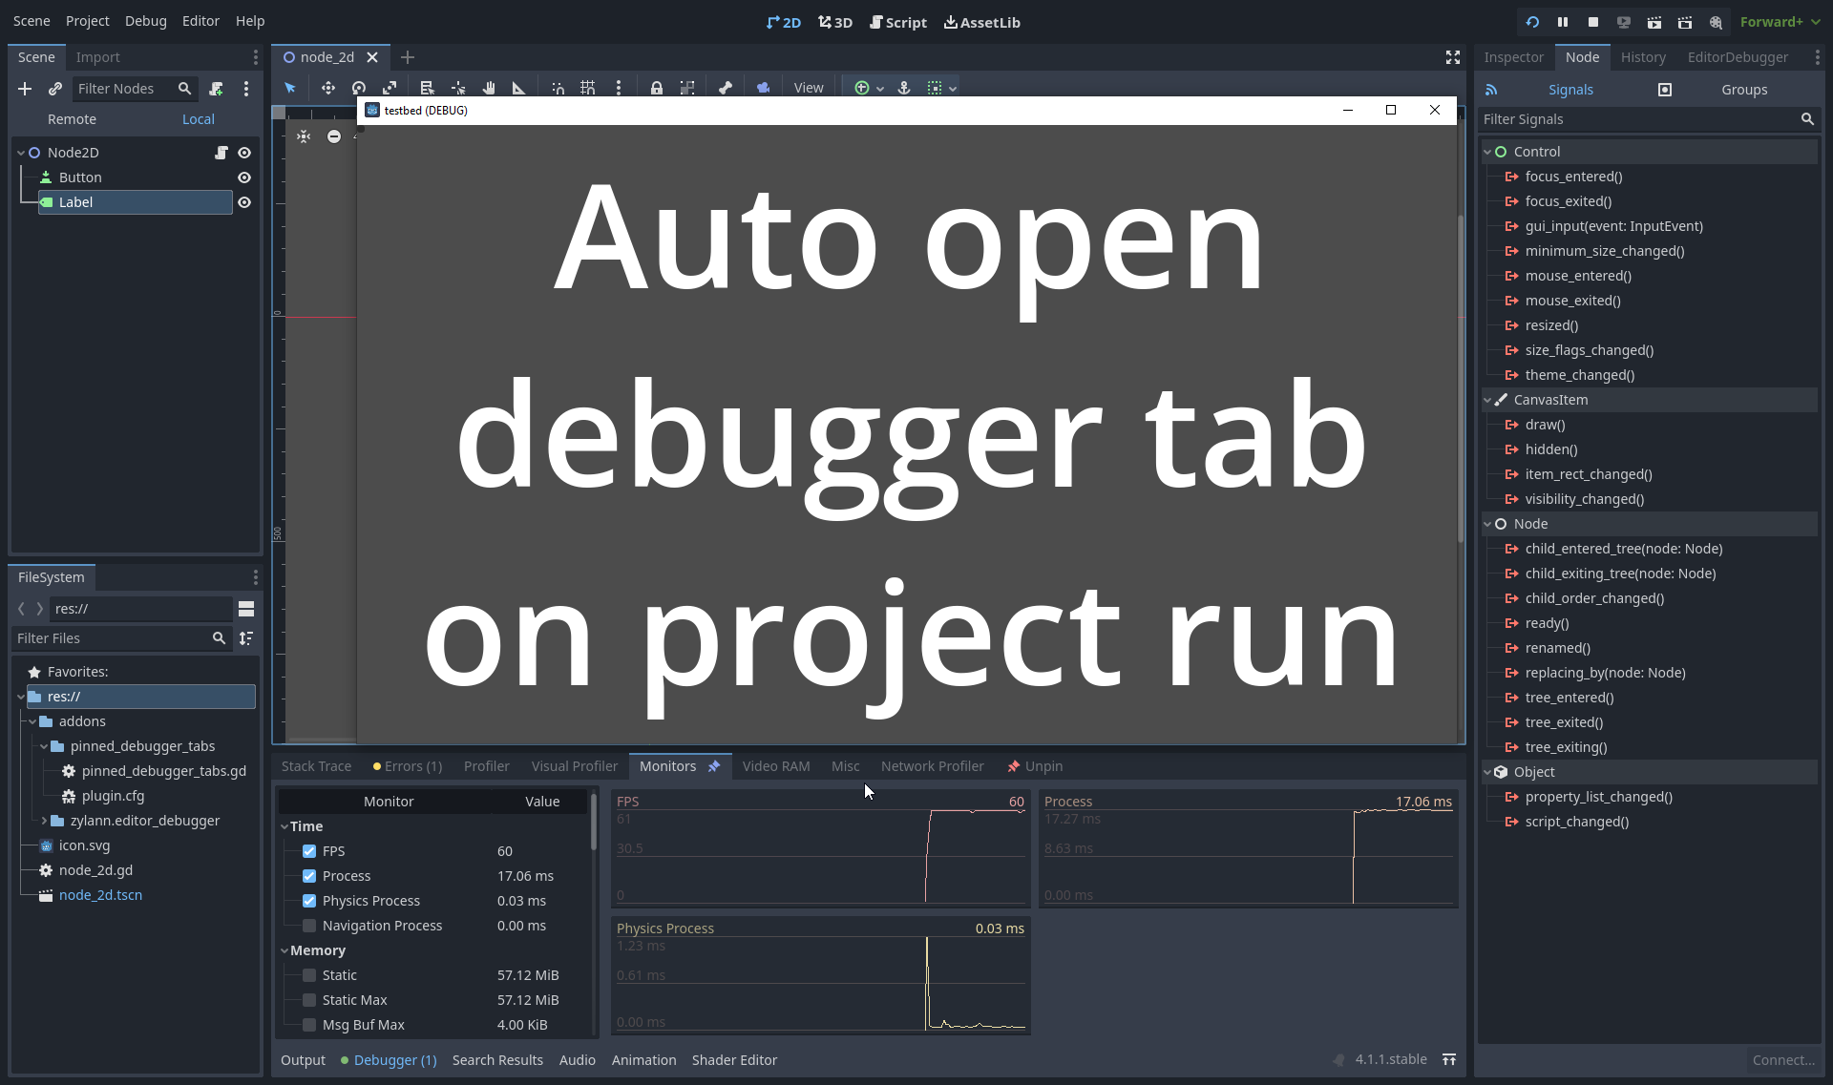
Task: Click the Add Child Node plus icon
Action: coord(25,89)
